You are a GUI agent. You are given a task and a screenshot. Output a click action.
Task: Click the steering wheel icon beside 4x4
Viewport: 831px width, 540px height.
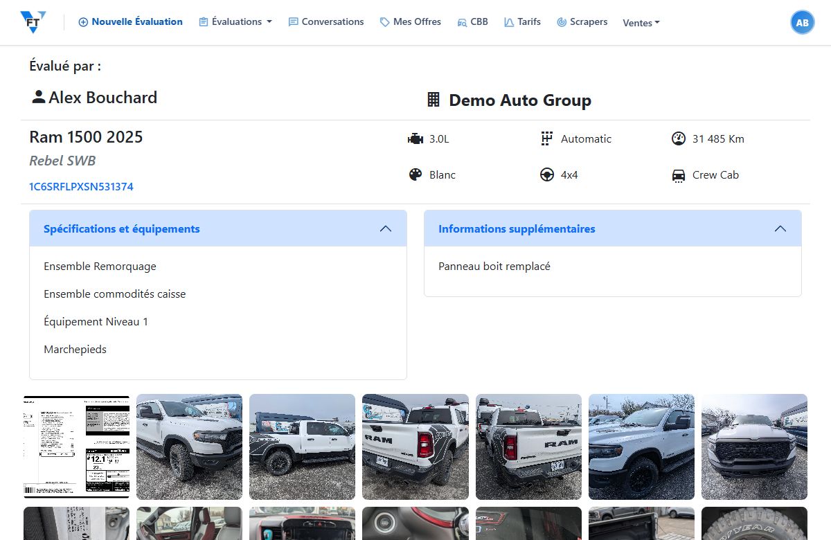point(547,174)
